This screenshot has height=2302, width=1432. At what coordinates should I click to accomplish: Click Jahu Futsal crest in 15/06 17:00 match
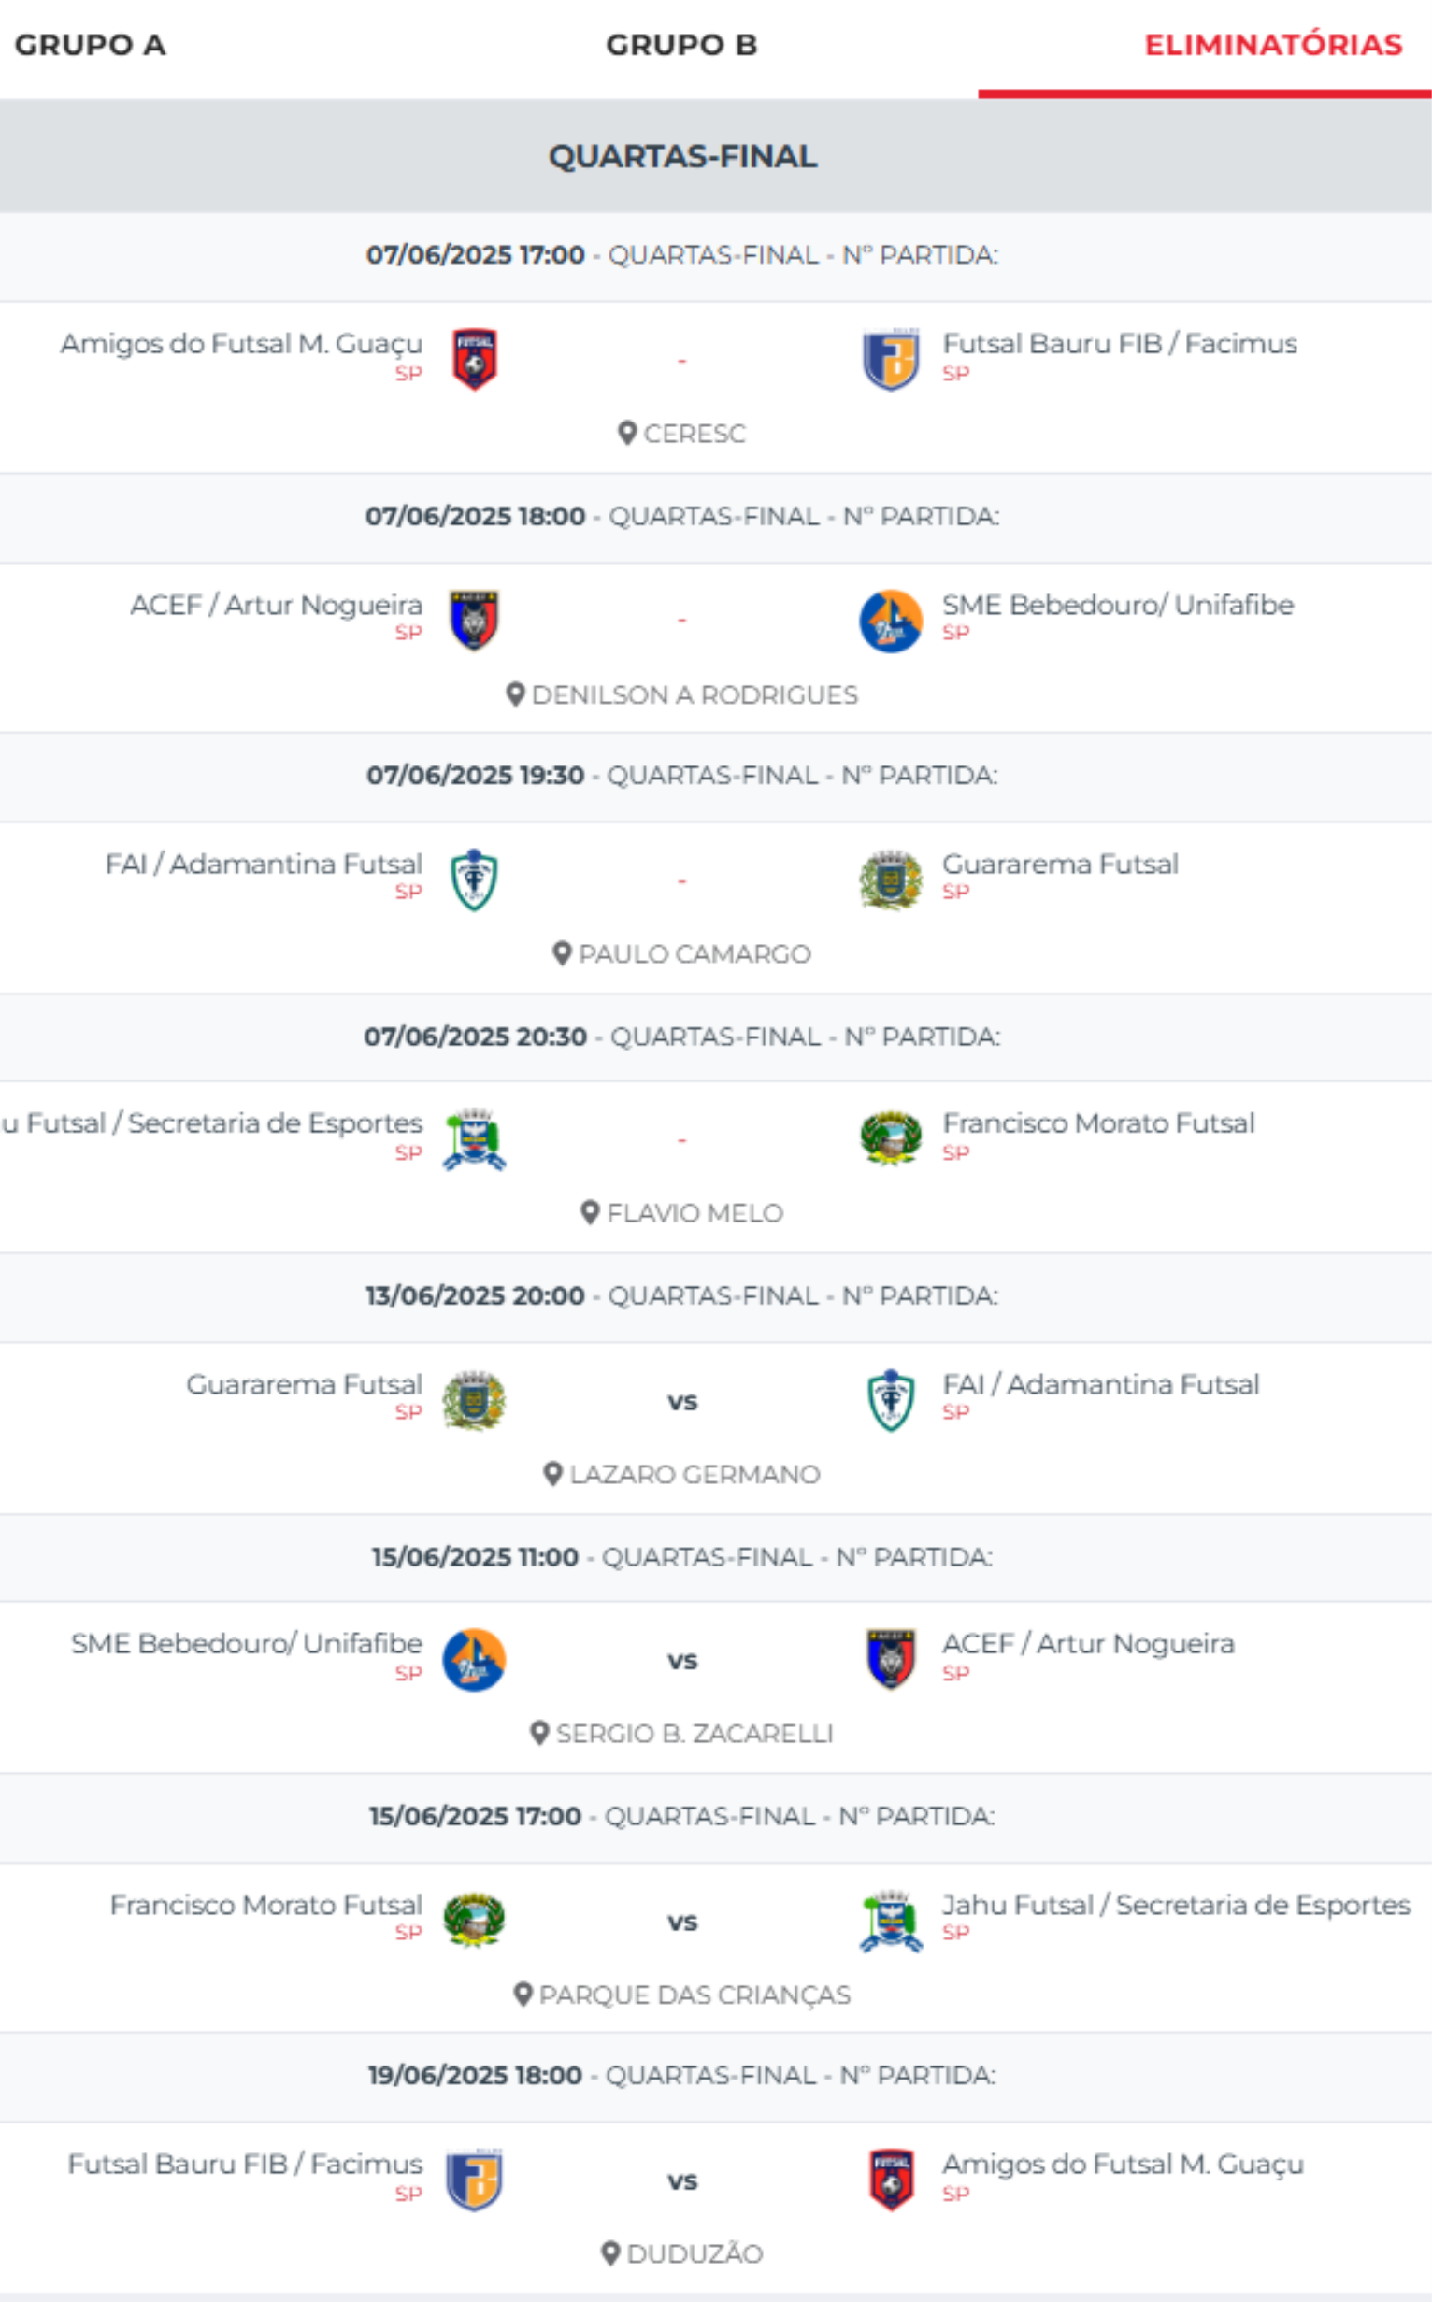tap(890, 1922)
